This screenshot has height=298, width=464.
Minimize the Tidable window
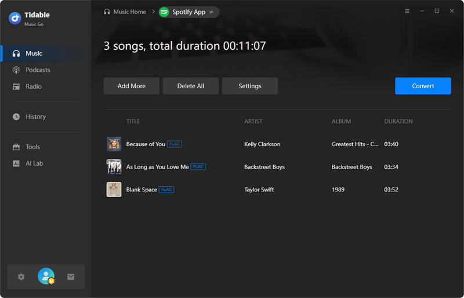point(422,11)
